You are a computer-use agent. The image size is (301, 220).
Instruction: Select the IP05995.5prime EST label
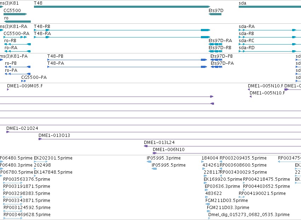click(169, 165)
